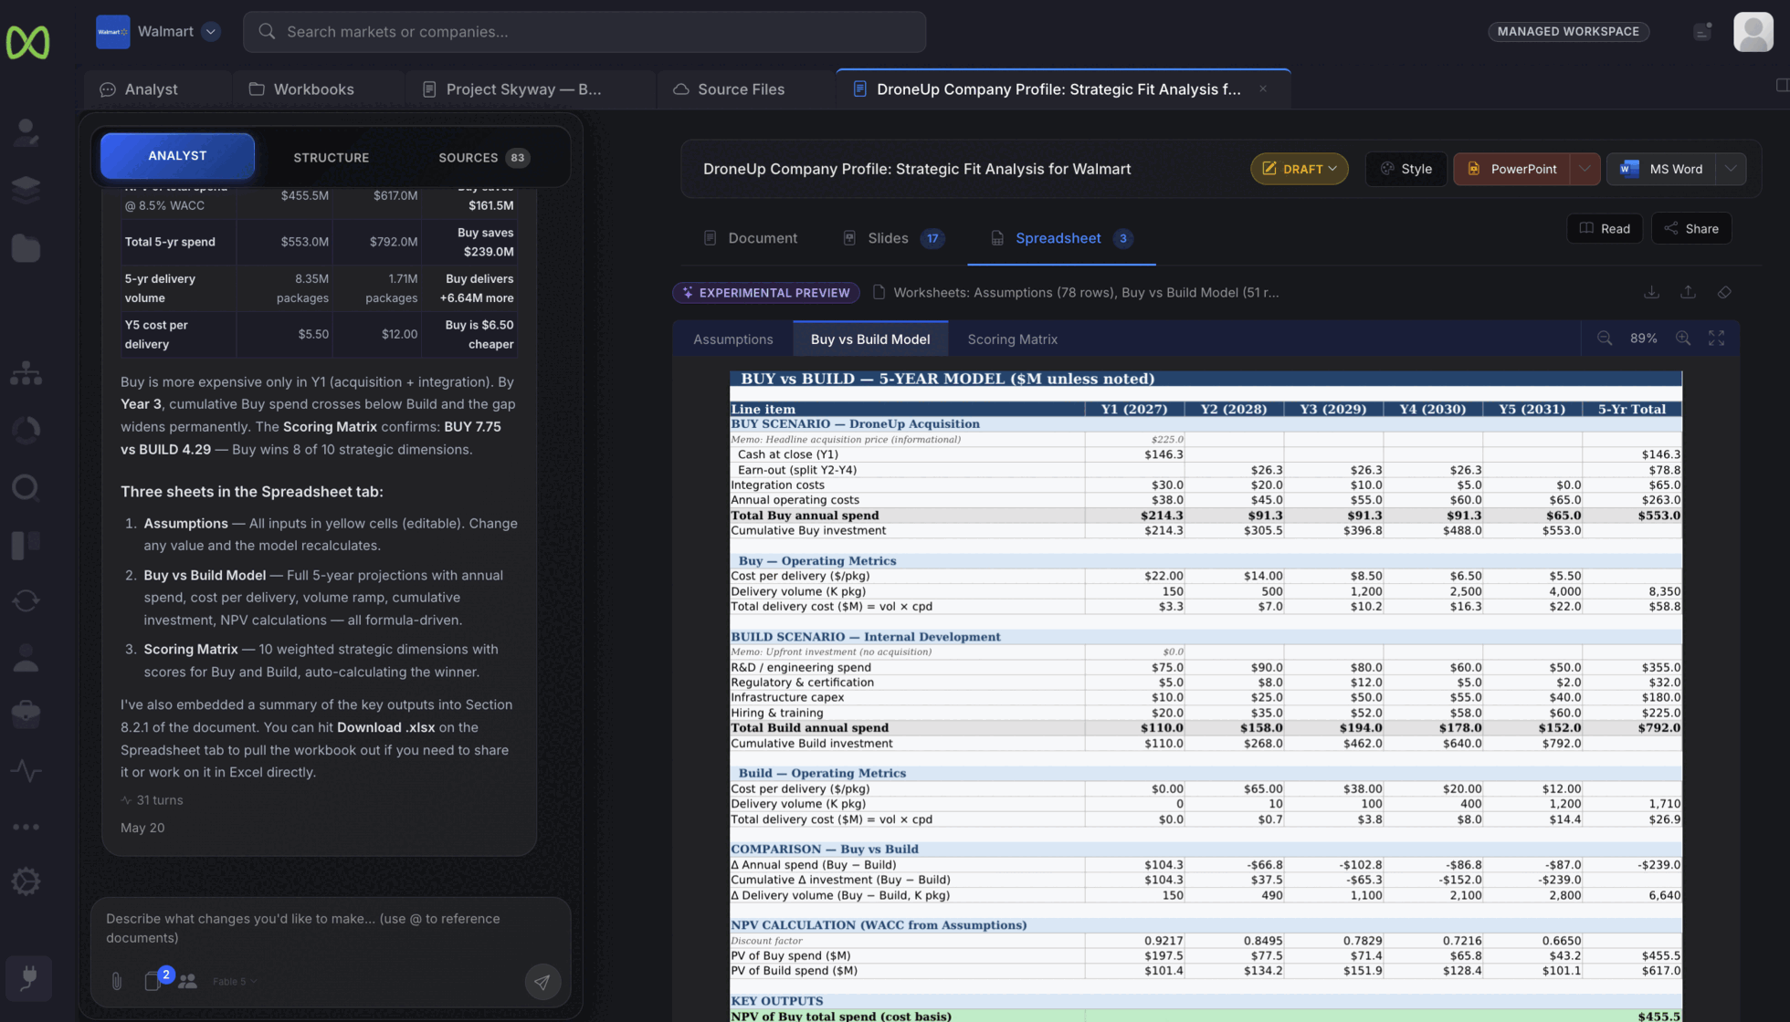
Task: Open the briefcase icon in sidebar
Action: tap(26, 714)
